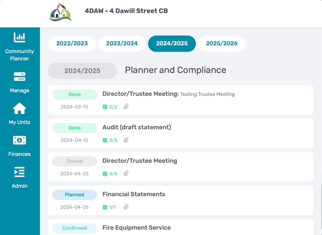This screenshot has height=235, width=322.
Task: Go to My Units house icon
Action: [x=20, y=109]
